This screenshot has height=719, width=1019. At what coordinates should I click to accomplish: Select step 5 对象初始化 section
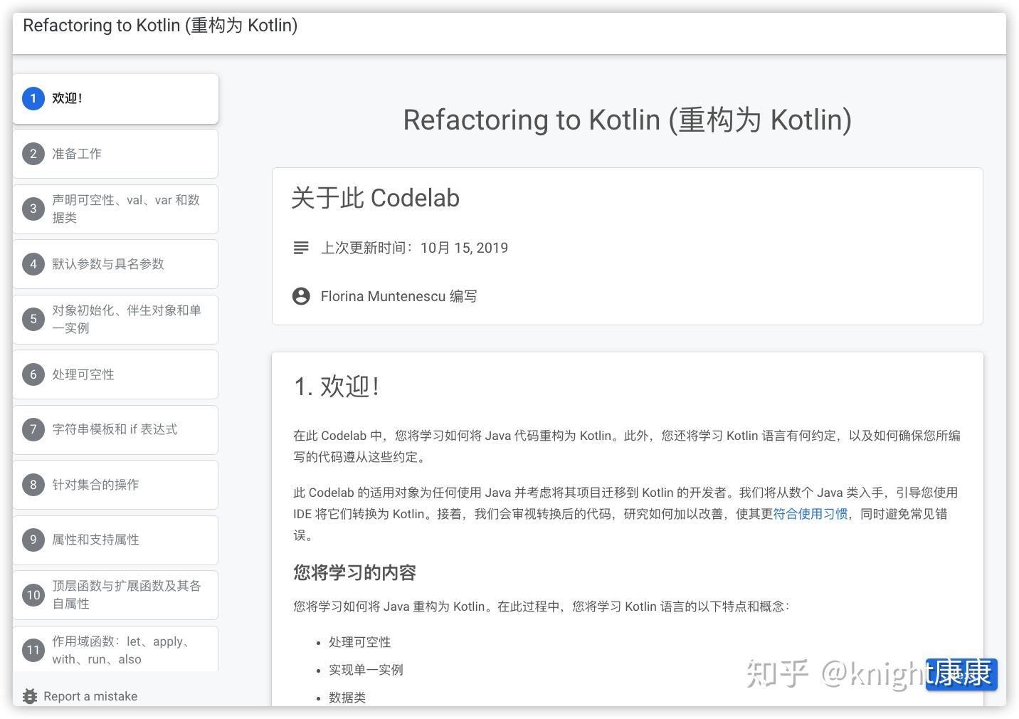point(126,319)
